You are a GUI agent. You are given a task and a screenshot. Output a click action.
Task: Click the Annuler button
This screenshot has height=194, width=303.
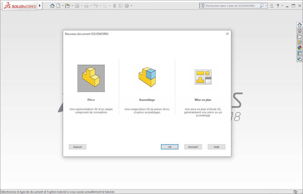193,147
